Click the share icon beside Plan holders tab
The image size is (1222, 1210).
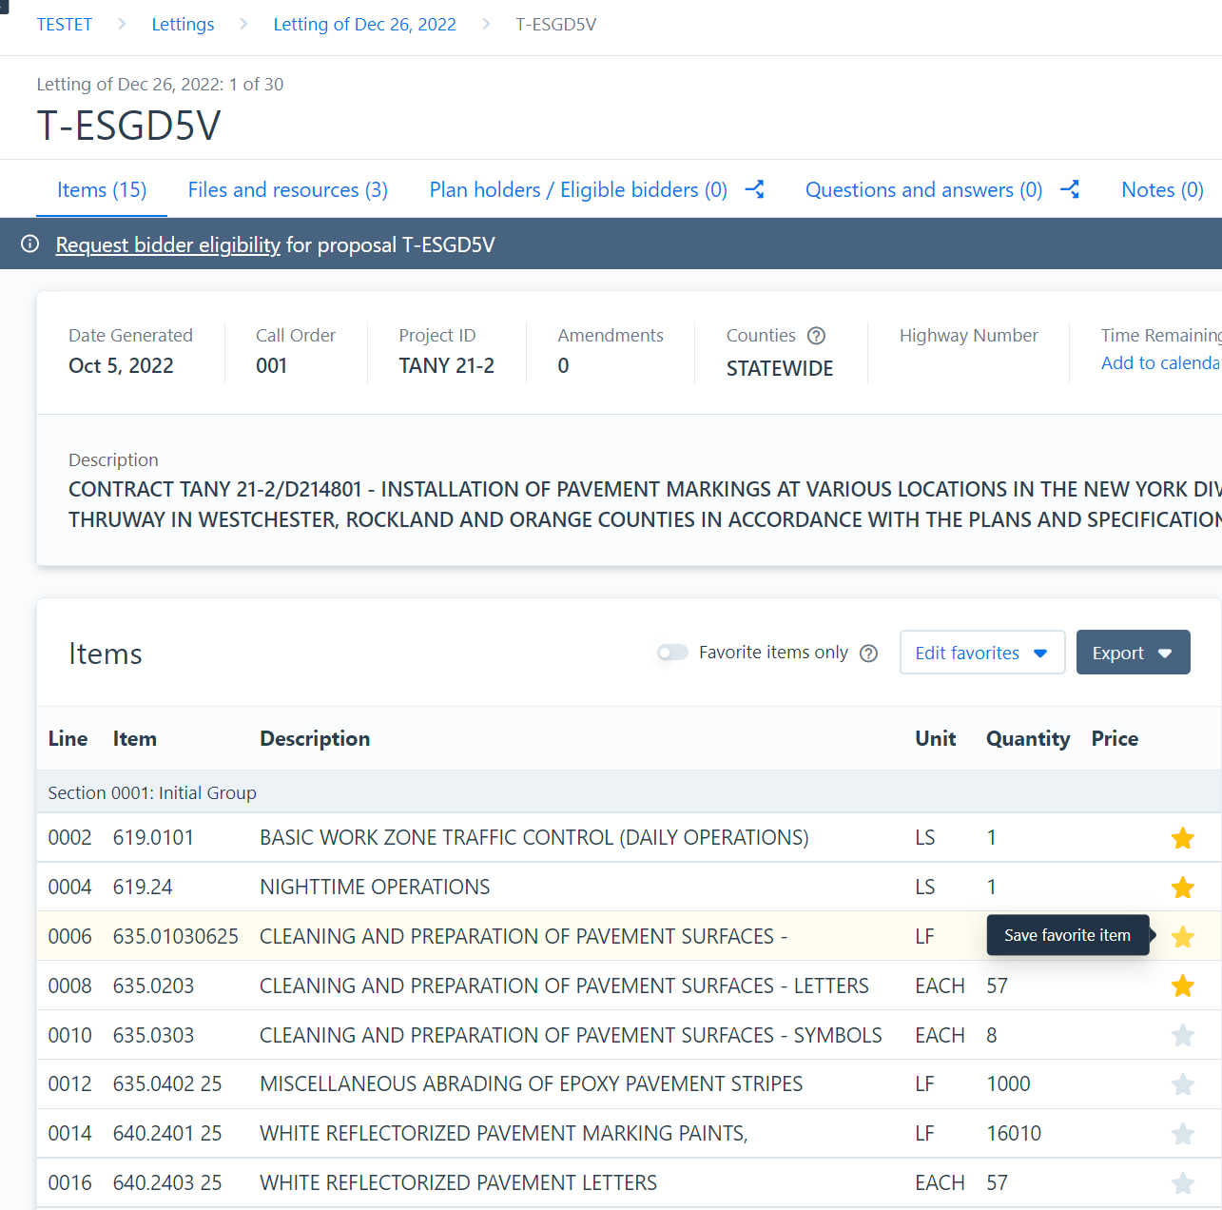coord(754,189)
